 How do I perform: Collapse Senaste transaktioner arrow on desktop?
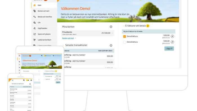pyautogui.click(x=63, y=45)
